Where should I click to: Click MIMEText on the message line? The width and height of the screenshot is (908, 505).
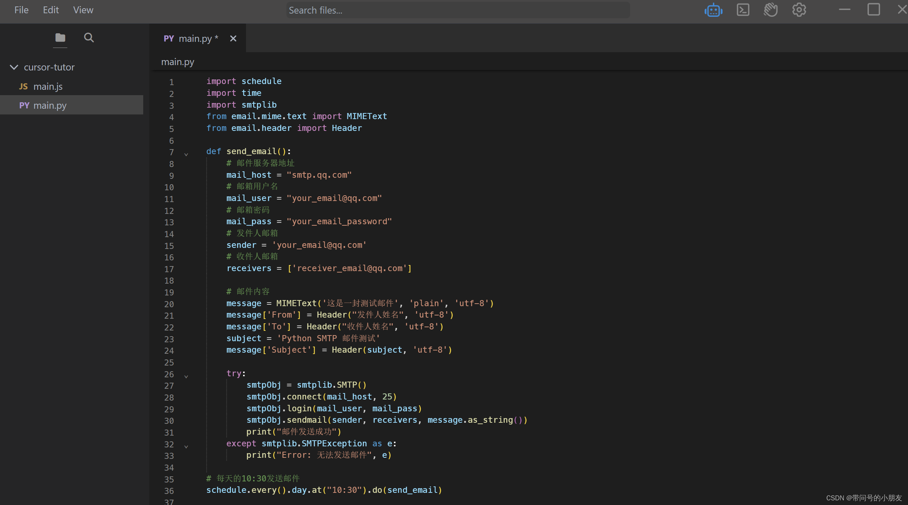(x=296, y=303)
